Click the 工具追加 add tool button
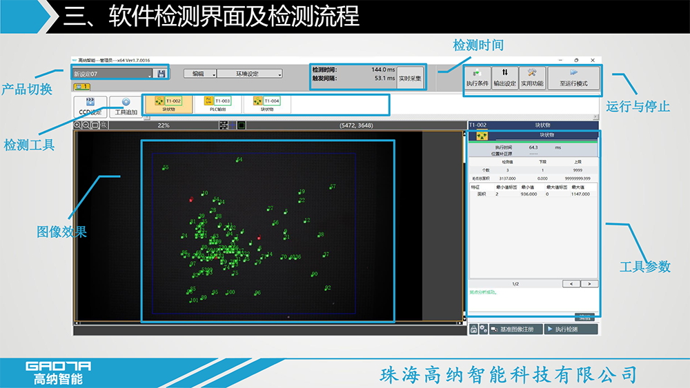Viewport: 690px width, 388px height. point(126,106)
